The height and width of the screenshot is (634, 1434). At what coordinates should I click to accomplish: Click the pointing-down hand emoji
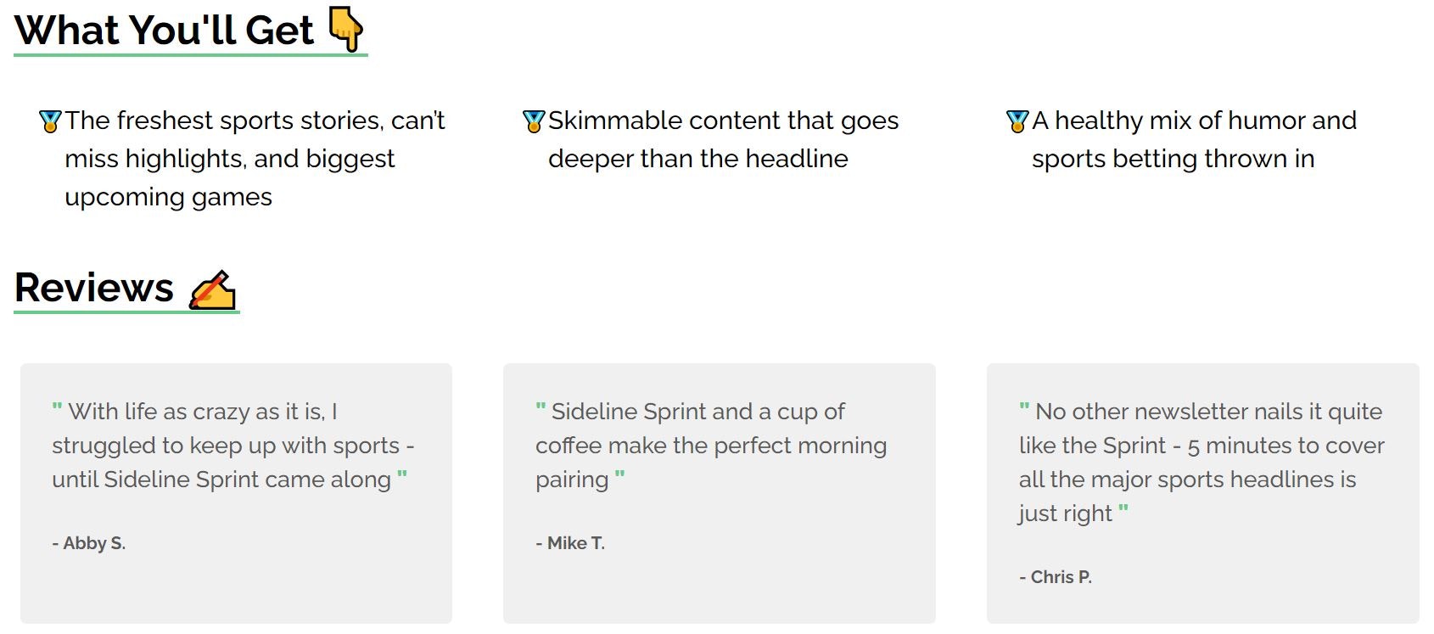click(x=346, y=30)
